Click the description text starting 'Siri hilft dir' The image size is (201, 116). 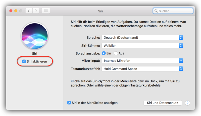coord(128,24)
